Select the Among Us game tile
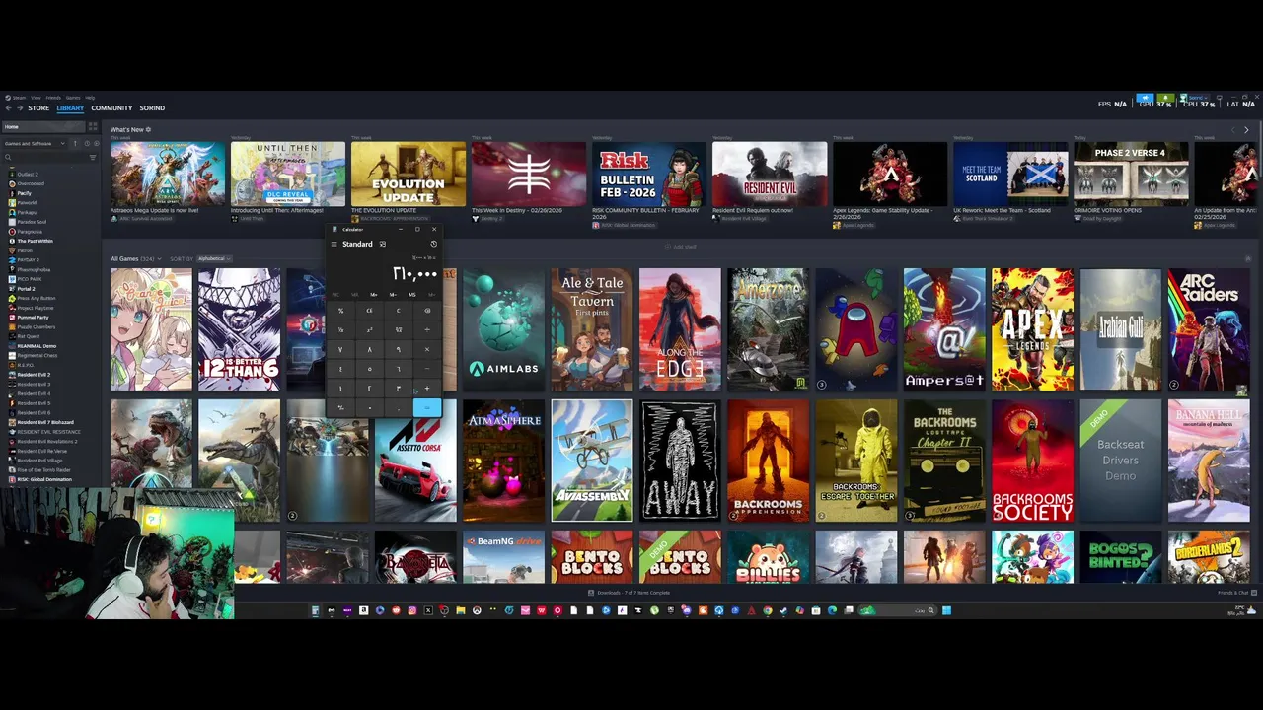Image resolution: width=1263 pixels, height=710 pixels. coord(855,329)
